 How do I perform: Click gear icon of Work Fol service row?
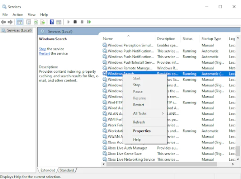105,125
